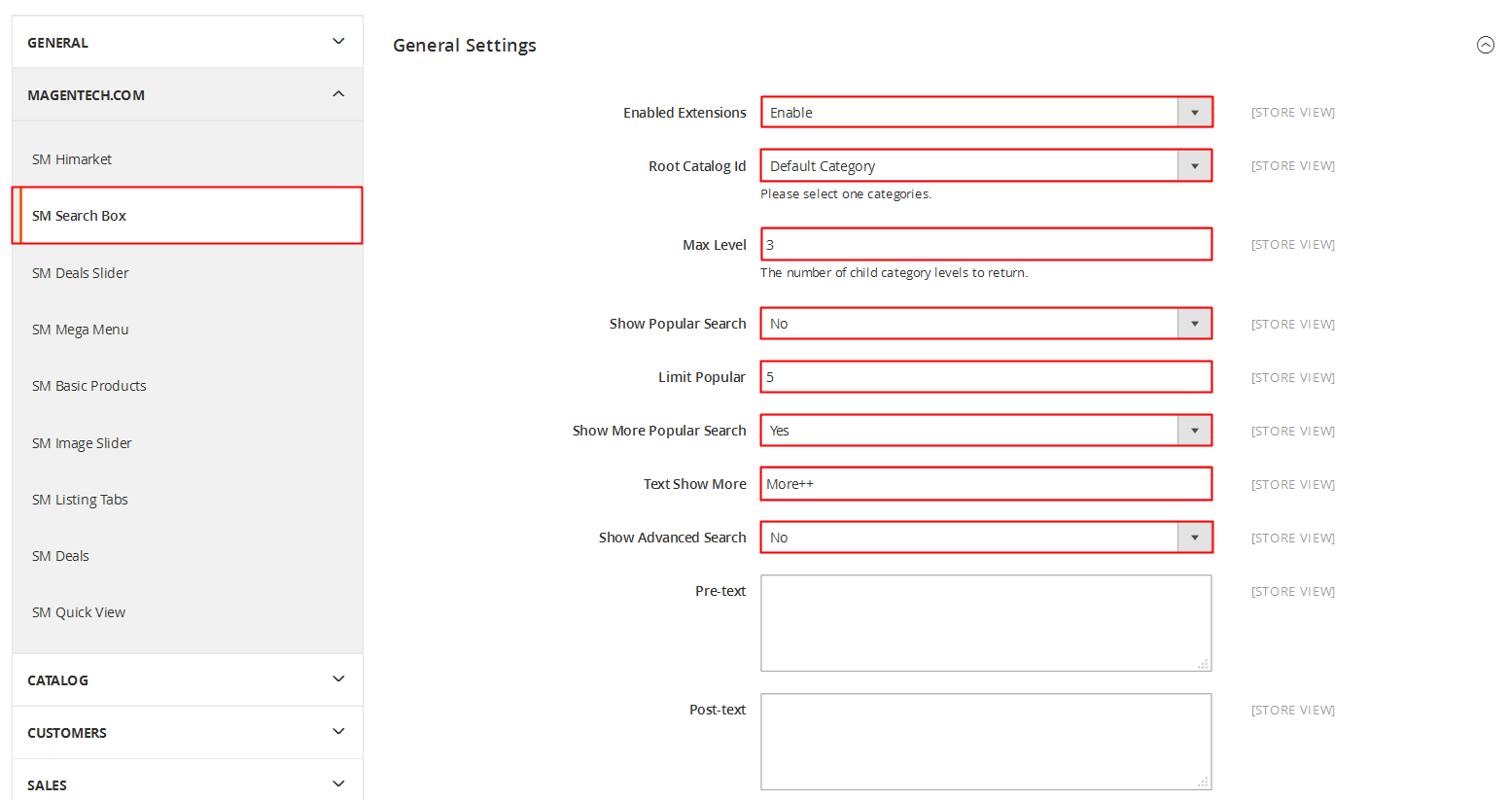Image resolution: width=1509 pixels, height=800 pixels.
Task: Click the Enabled Extensions label
Action: (x=684, y=113)
